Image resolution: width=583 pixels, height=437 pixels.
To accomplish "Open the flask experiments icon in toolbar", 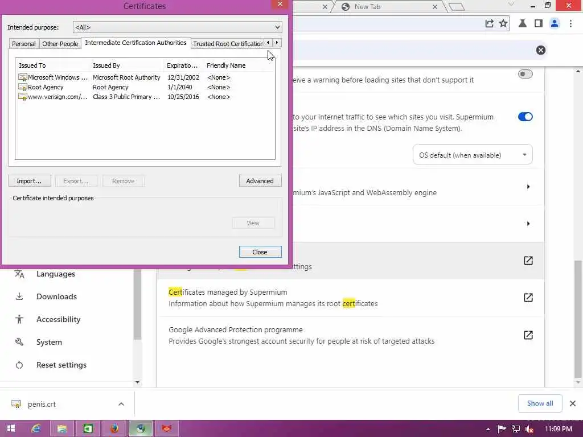I will pyautogui.click(x=523, y=23).
